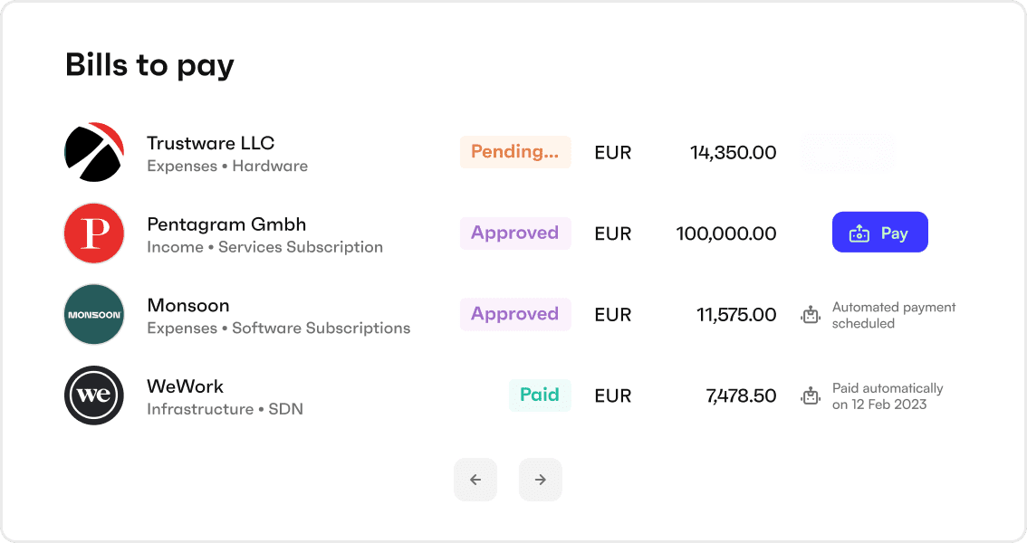The image size is (1027, 543).
Task: Open the Trustware LLC bill name
Action: coord(210,143)
